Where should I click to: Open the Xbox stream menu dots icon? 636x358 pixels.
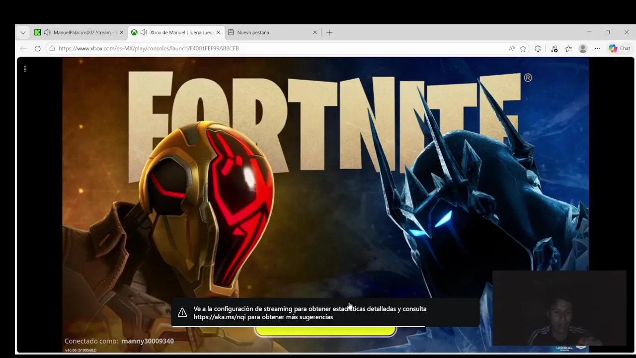[x=25, y=69]
